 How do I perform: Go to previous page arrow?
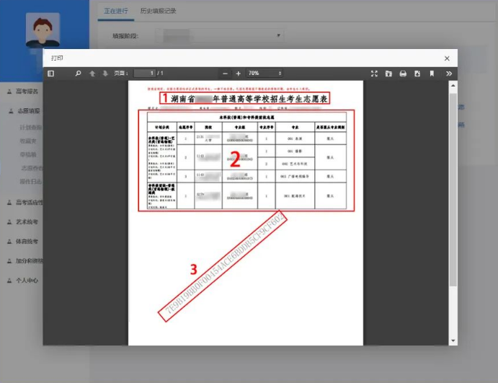(92, 74)
